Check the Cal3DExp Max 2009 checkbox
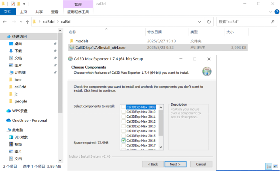The height and width of the screenshot is (171, 280). 123,107
